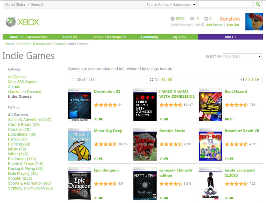The width and height of the screenshot is (266, 203).
Task: Open Xbox 360 + Accessories menu
Action: (29, 37)
